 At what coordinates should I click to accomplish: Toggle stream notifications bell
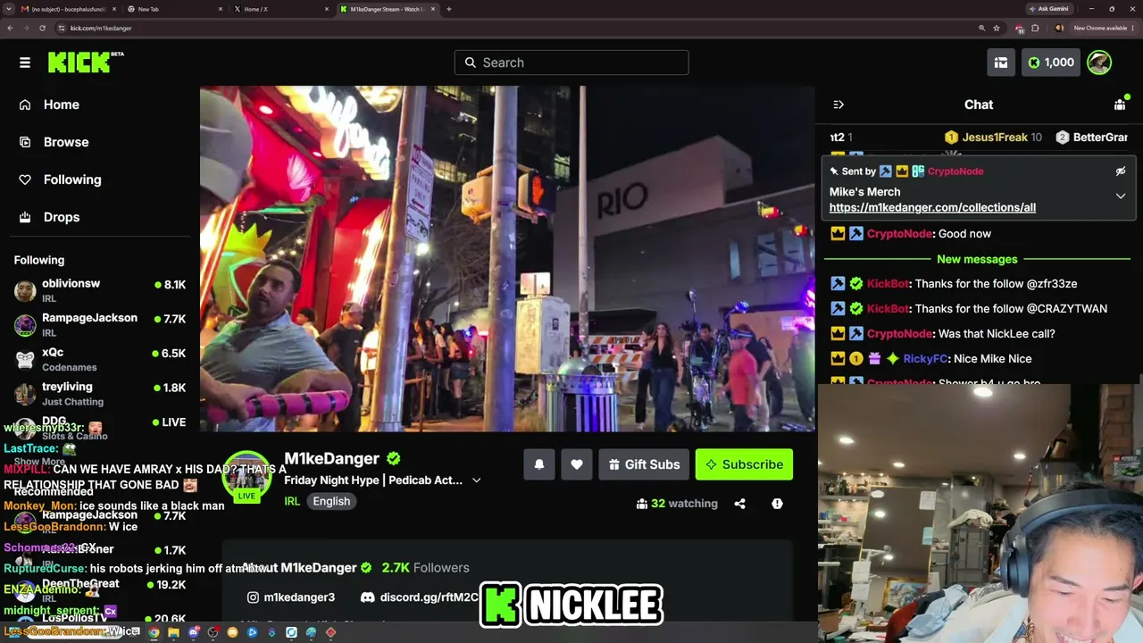pos(539,464)
